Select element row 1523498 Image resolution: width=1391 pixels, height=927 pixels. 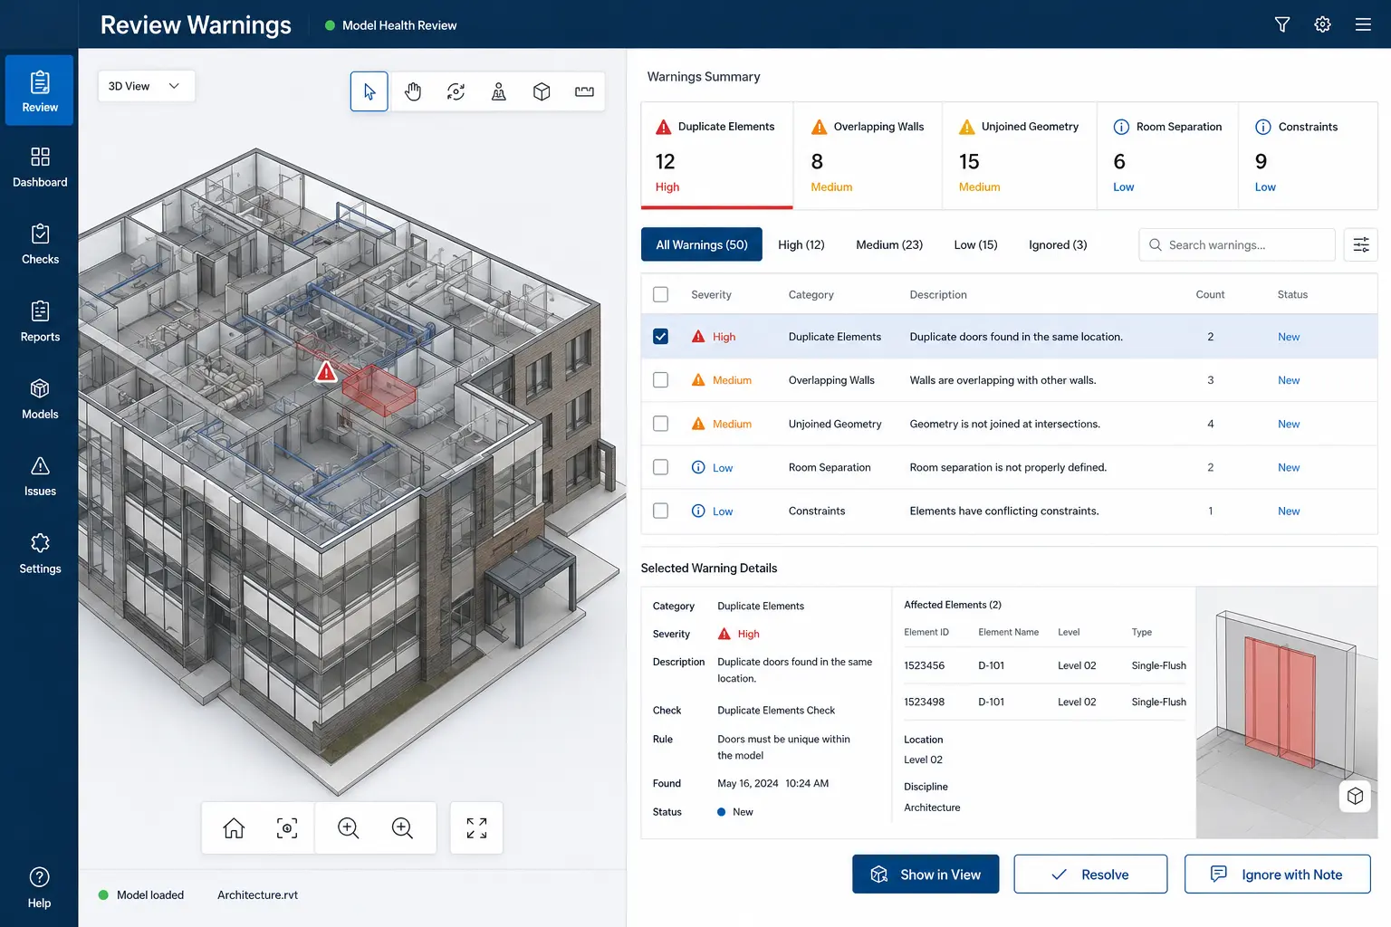[1044, 702]
